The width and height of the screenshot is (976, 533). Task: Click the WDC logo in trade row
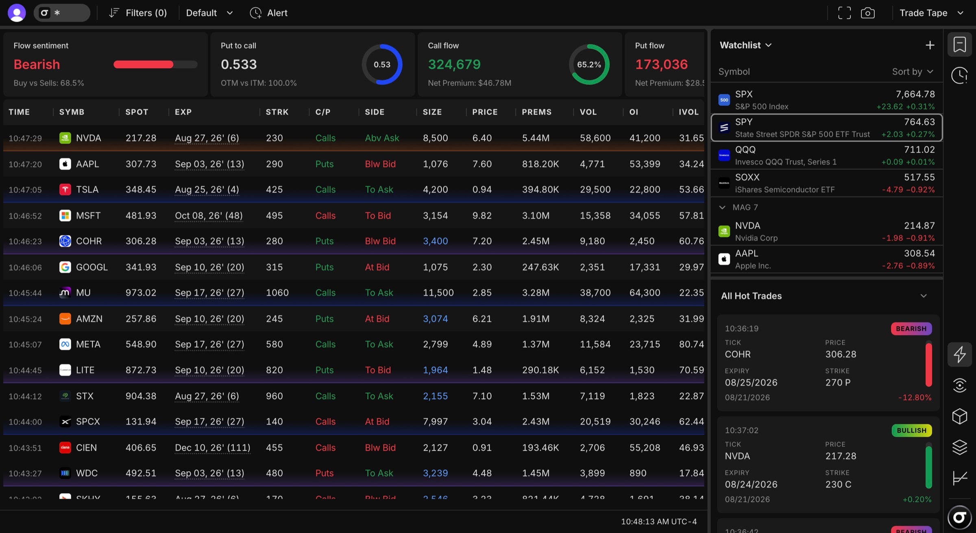pyautogui.click(x=65, y=473)
